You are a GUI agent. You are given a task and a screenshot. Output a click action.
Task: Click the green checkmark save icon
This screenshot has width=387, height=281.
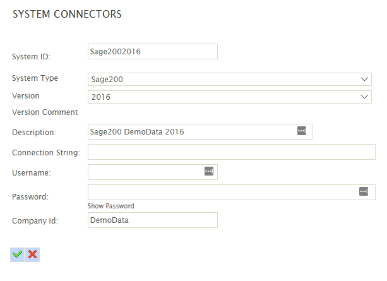(x=17, y=254)
